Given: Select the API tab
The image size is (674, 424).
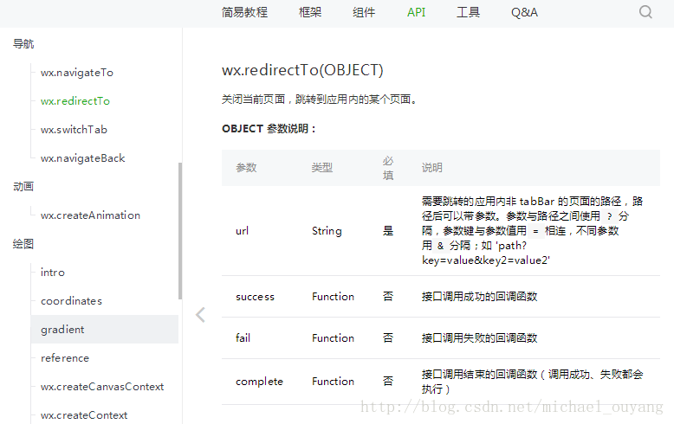Looking at the screenshot, I should [417, 12].
